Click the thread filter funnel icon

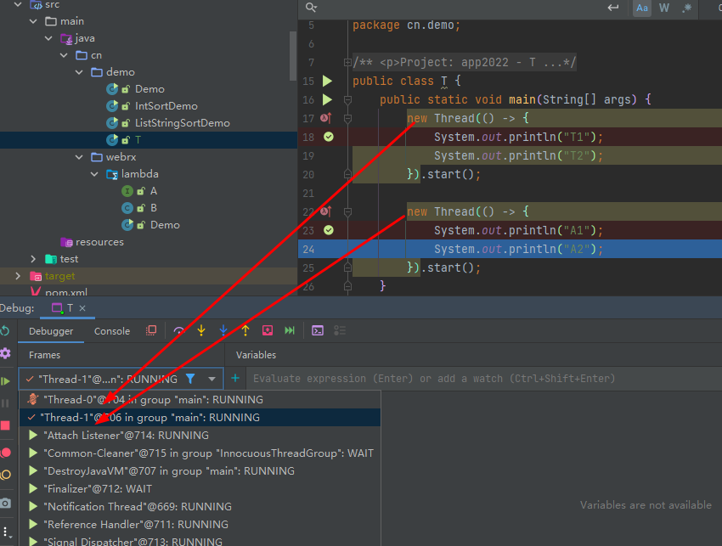[x=190, y=379]
